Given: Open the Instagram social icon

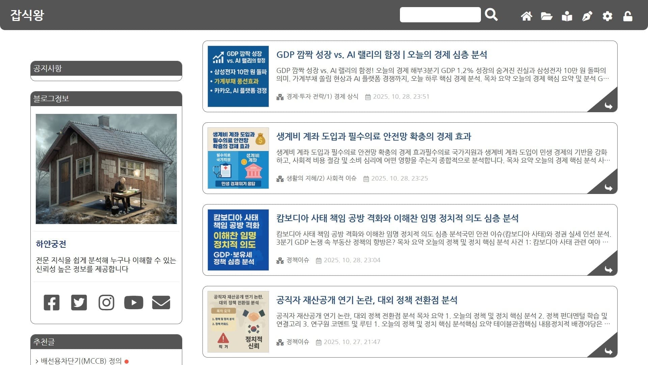Looking at the screenshot, I should click(106, 302).
